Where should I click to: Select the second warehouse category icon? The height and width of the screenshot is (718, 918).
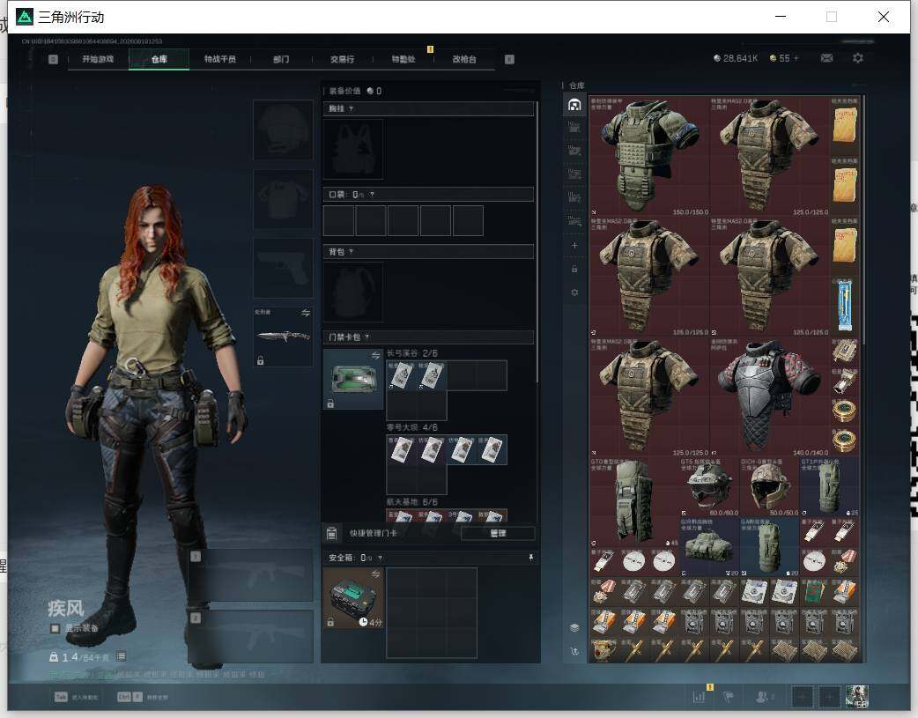(574, 128)
